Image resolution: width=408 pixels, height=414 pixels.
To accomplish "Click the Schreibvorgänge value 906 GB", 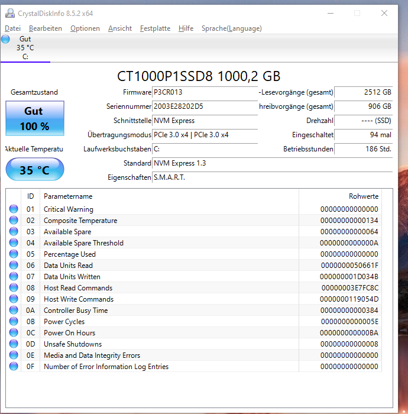I will coord(364,106).
